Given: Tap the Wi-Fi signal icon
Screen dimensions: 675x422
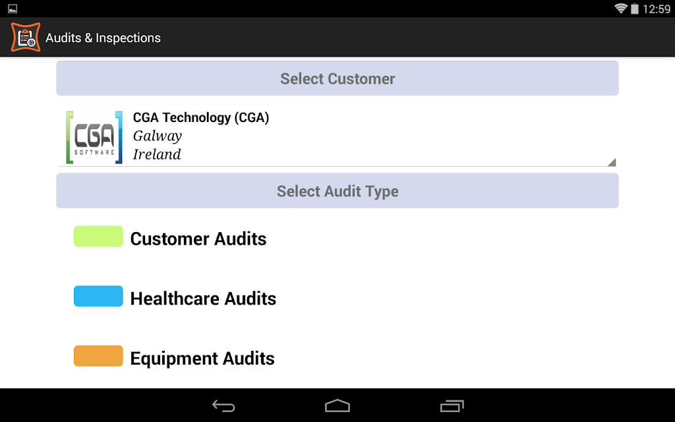Looking at the screenshot, I should pyautogui.click(x=620, y=9).
